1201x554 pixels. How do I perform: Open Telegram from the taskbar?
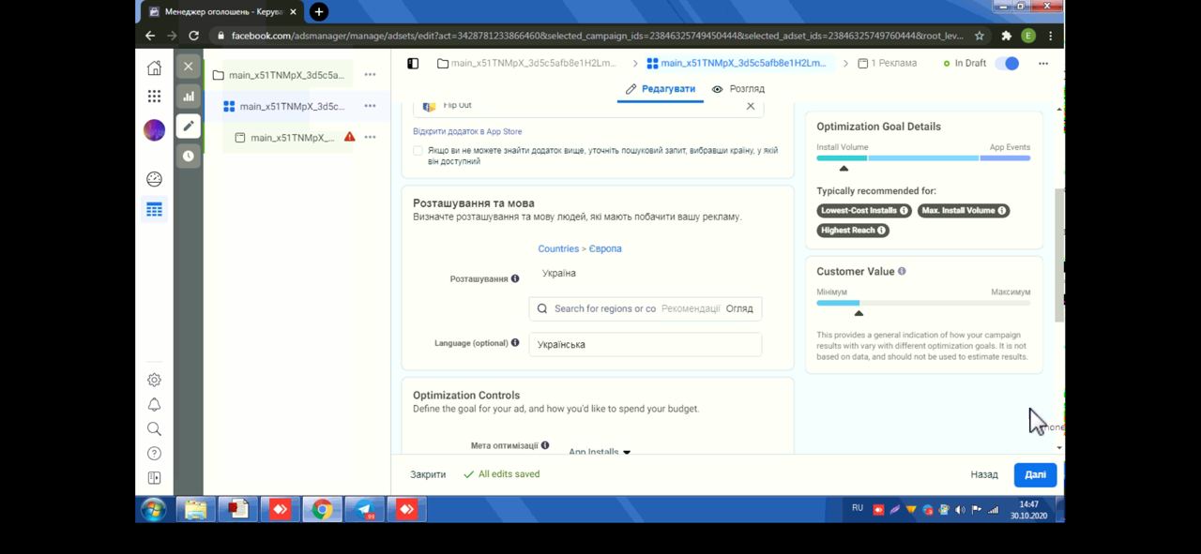pyautogui.click(x=364, y=509)
